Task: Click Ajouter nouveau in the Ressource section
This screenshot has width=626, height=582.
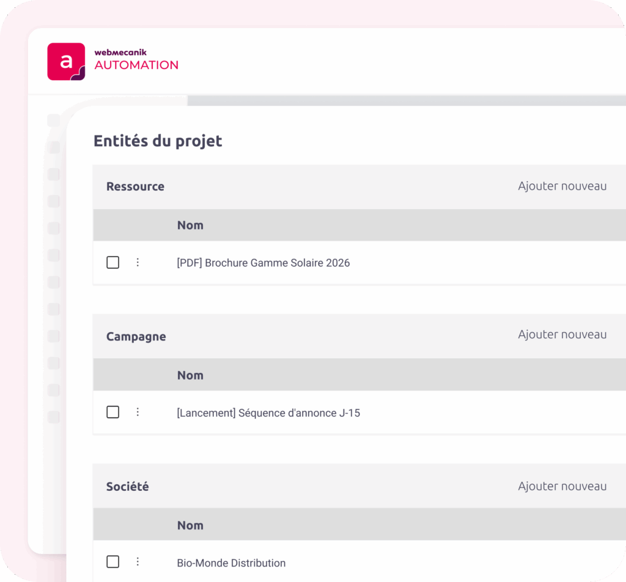Action: coord(562,186)
